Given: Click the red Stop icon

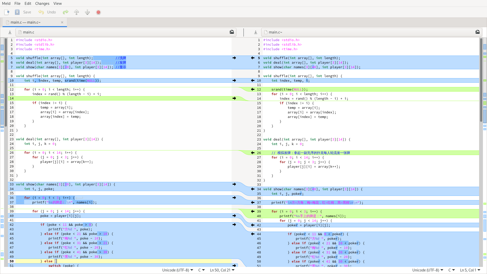Looking at the screenshot, I should 98,12.
